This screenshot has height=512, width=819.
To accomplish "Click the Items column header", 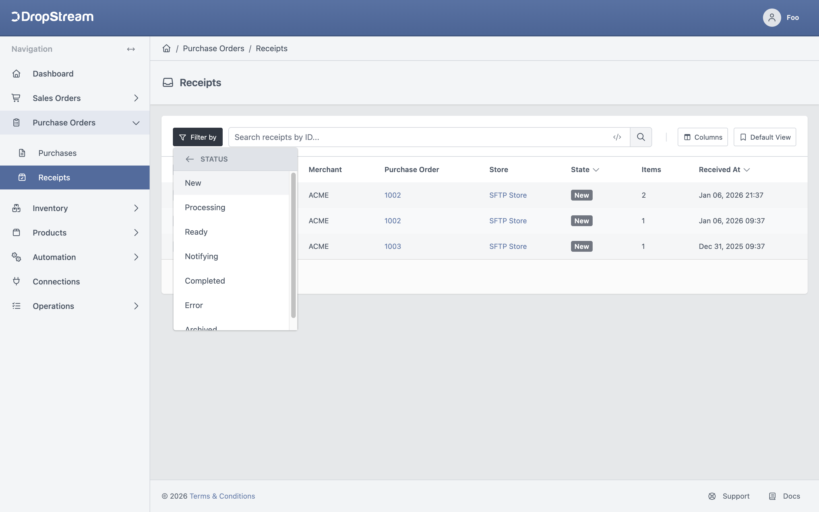I will pos(651,170).
